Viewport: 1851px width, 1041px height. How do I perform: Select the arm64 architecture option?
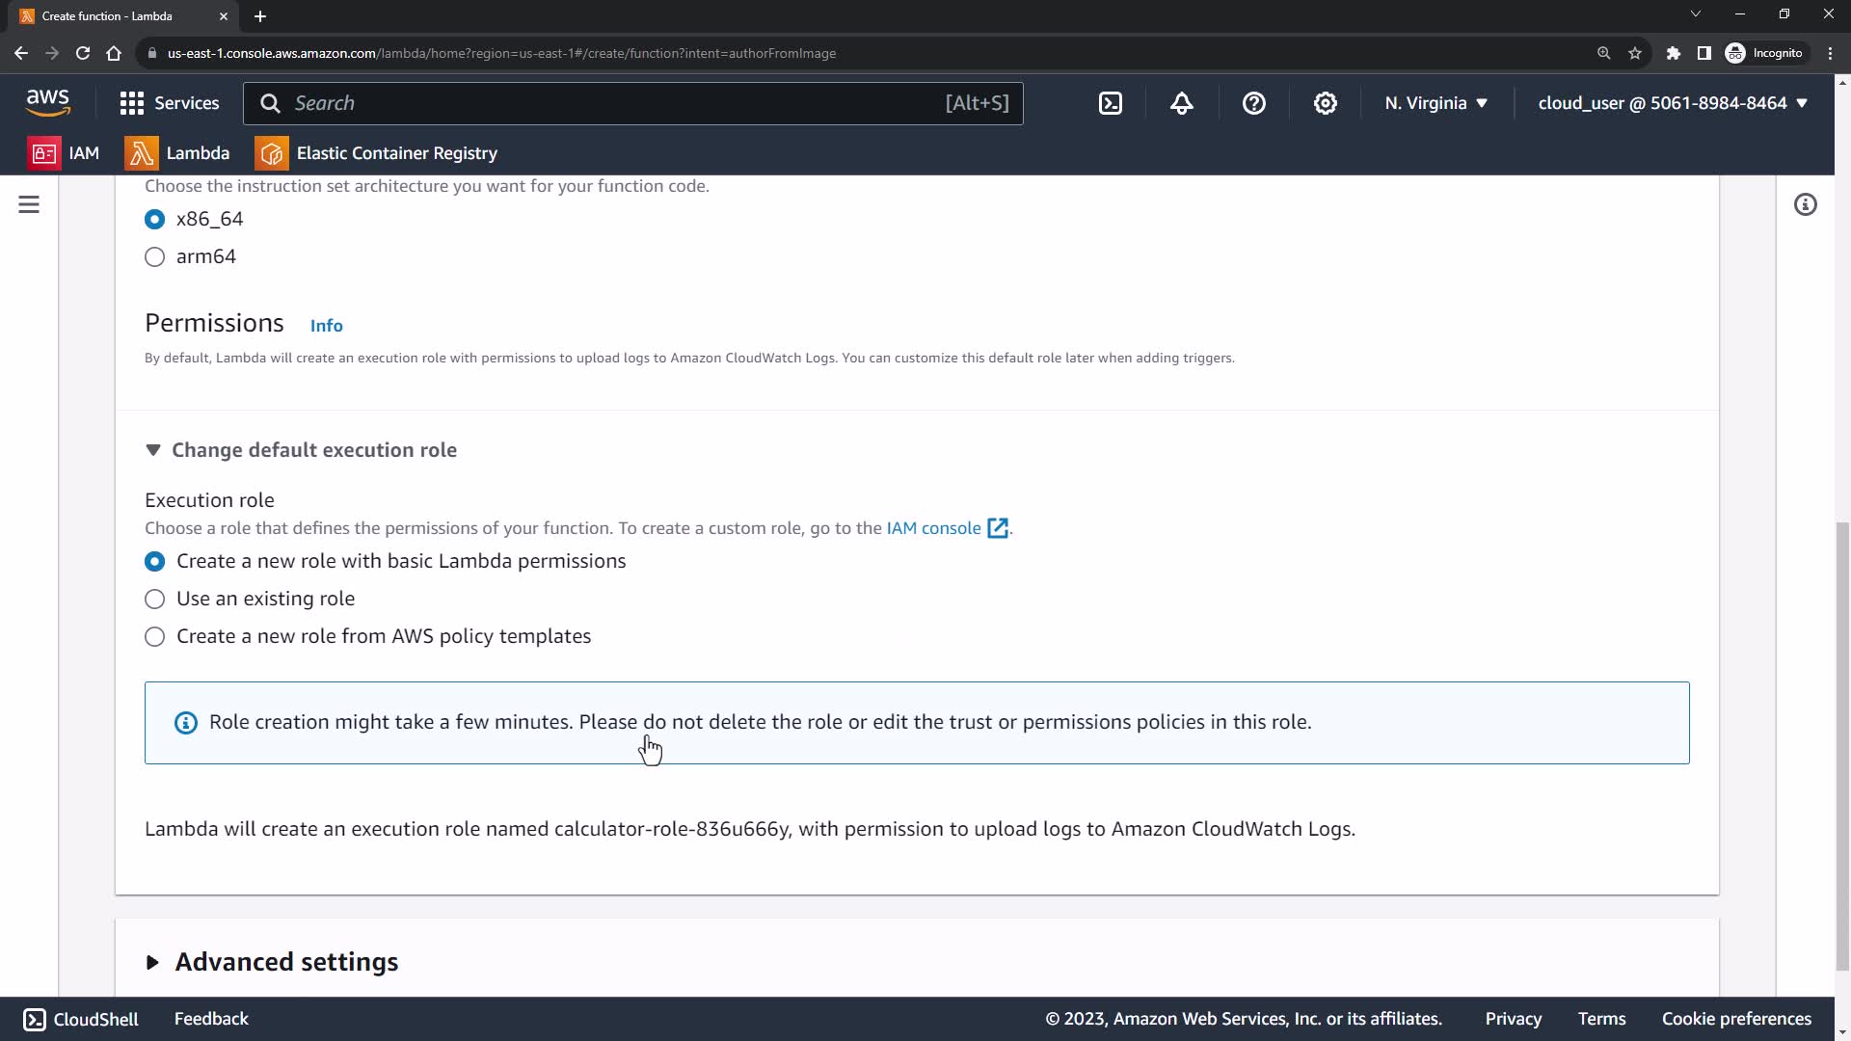coord(154,256)
